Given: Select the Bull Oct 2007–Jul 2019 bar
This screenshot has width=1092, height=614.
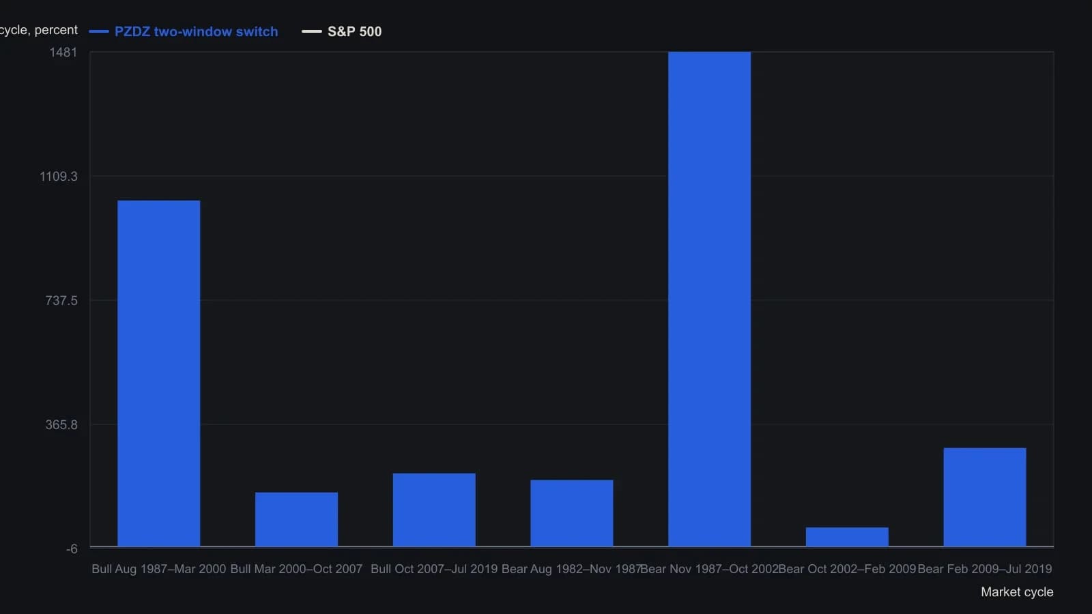Looking at the screenshot, I should 434,510.
